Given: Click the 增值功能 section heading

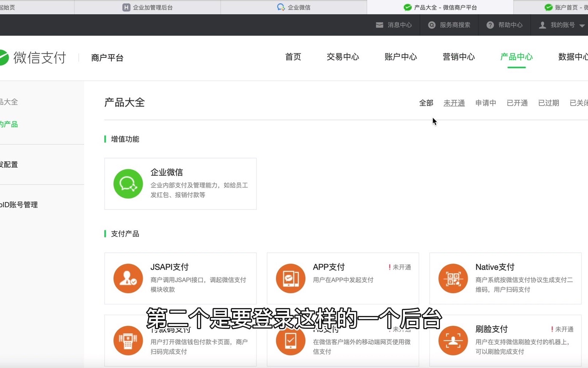Looking at the screenshot, I should 125,139.
